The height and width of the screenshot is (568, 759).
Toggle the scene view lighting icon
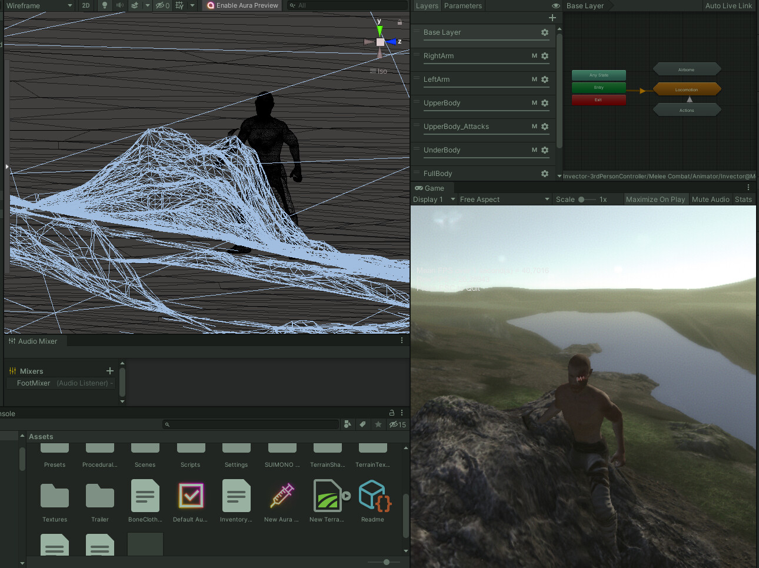pos(105,5)
